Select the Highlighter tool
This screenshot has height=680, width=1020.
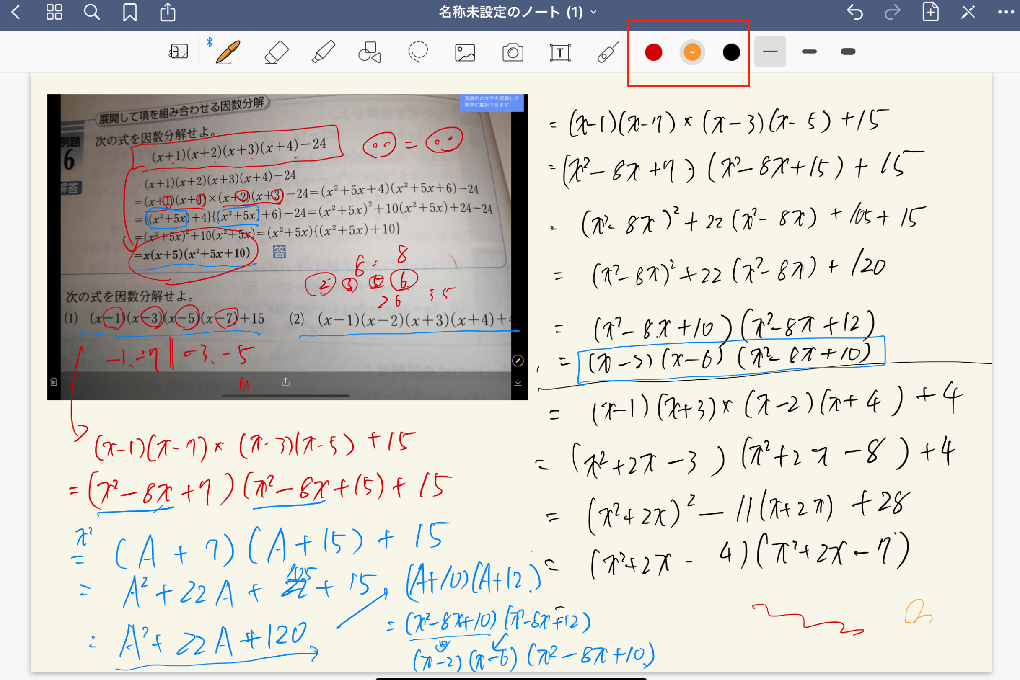[324, 52]
